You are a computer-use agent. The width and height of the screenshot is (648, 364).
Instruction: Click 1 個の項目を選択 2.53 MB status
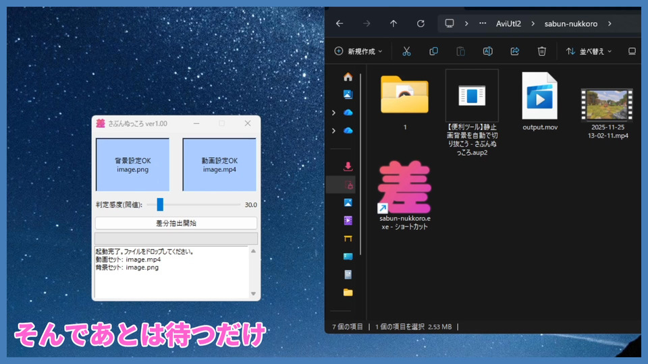413,327
